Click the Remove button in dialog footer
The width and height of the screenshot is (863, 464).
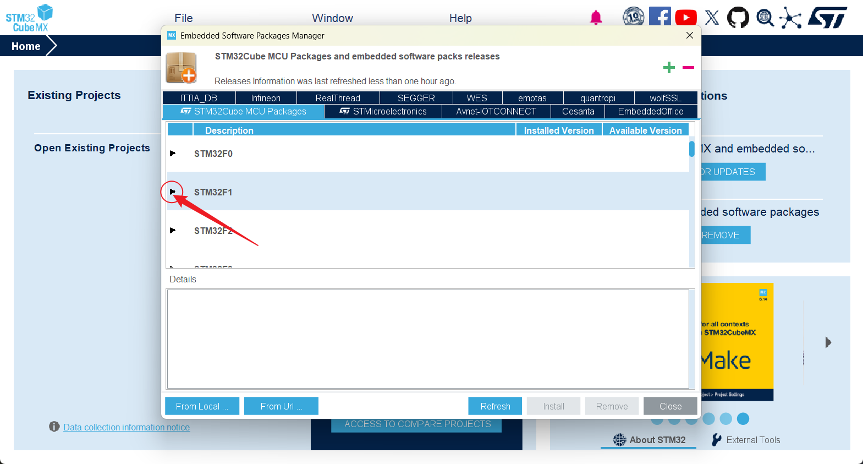(x=612, y=406)
